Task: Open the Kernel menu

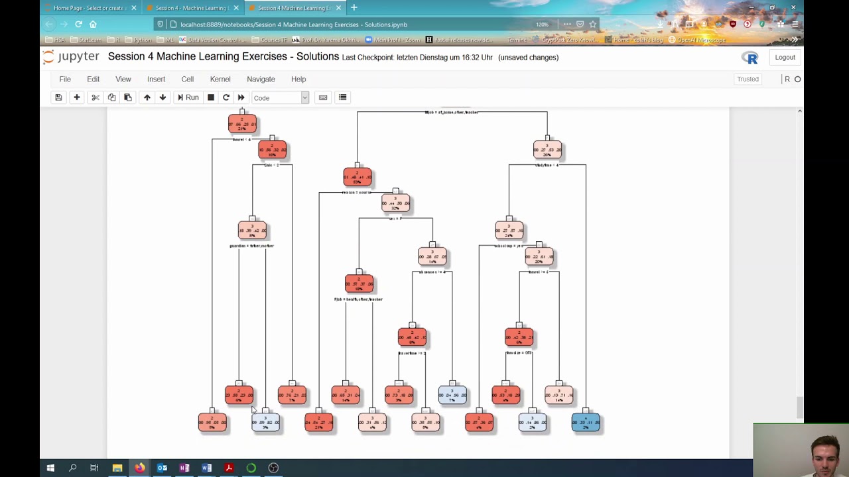Action: 220,79
